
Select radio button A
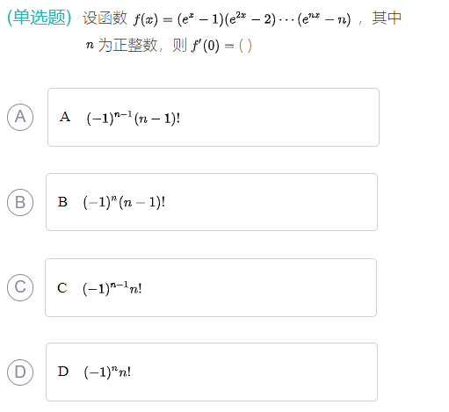[20, 117]
